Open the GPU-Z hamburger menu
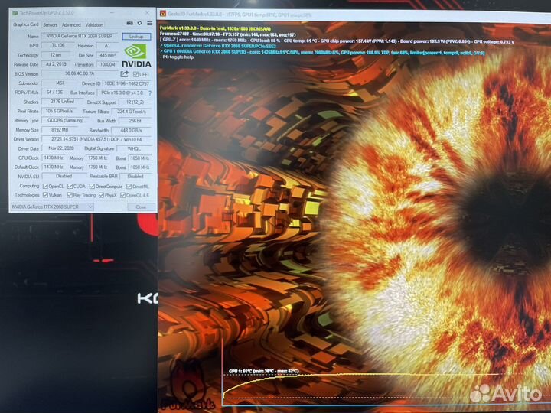Image resolution: width=551 pixels, height=413 pixels. (150, 23)
